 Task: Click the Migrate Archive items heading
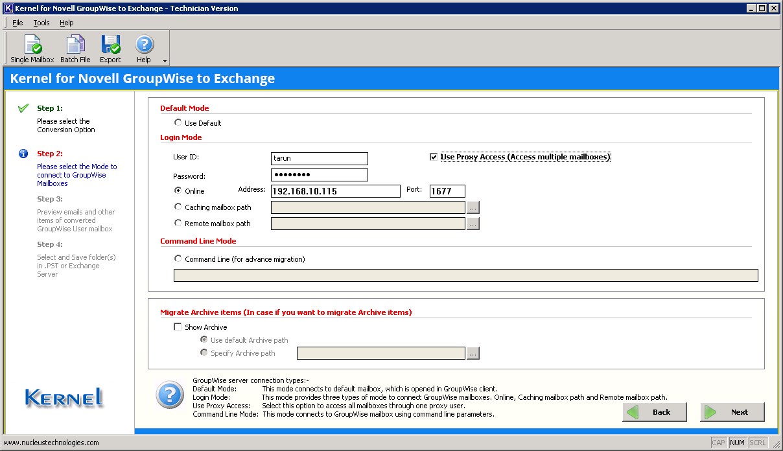(286, 312)
